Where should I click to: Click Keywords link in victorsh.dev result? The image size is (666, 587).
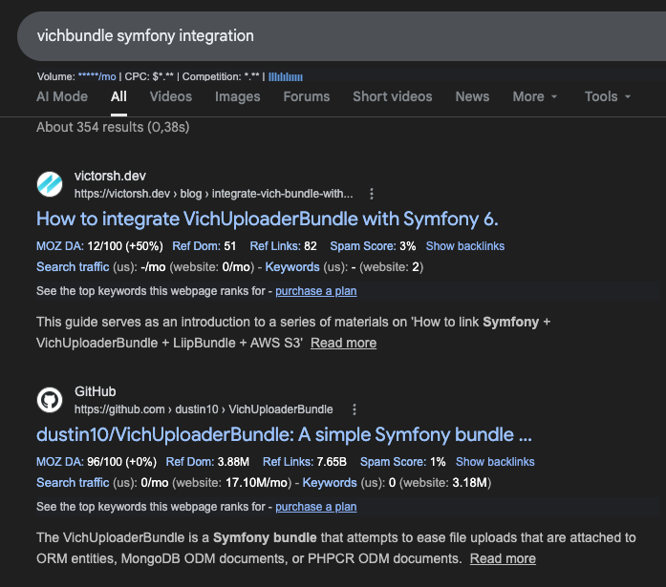[292, 267]
